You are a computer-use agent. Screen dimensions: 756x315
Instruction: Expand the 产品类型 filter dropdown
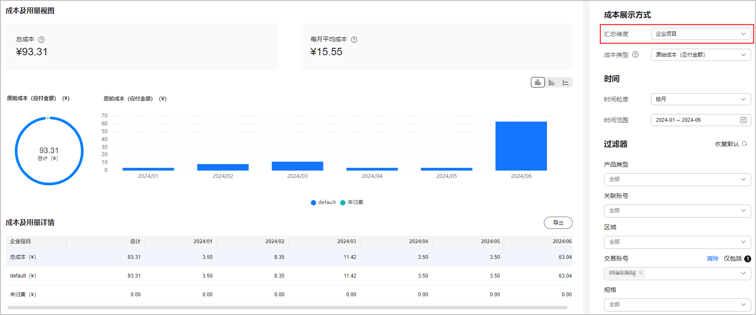click(x=677, y=179)
